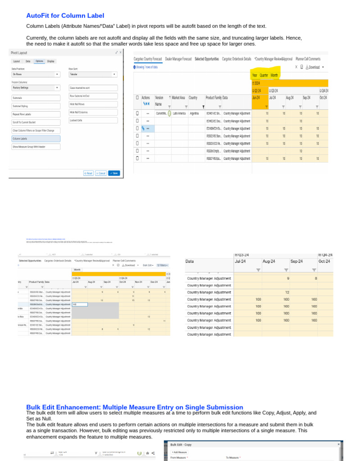
Task: Enable Hide Null Rows
Action: click(93, 104)
